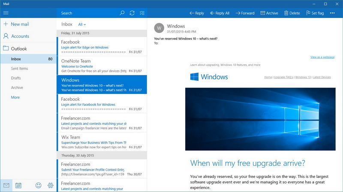Open the More actions ellipsis menu
Viewport: 343px width, 192px height.
[332, 13]
